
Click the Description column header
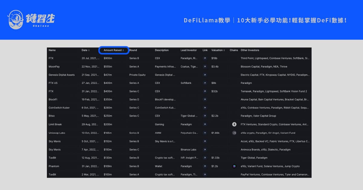coord(162,50)
